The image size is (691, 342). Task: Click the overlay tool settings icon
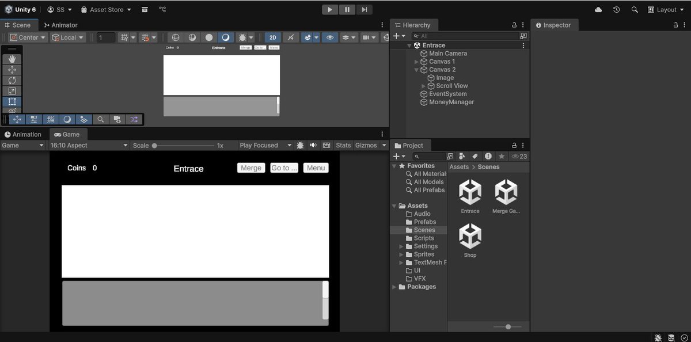[x=34, y=119]
